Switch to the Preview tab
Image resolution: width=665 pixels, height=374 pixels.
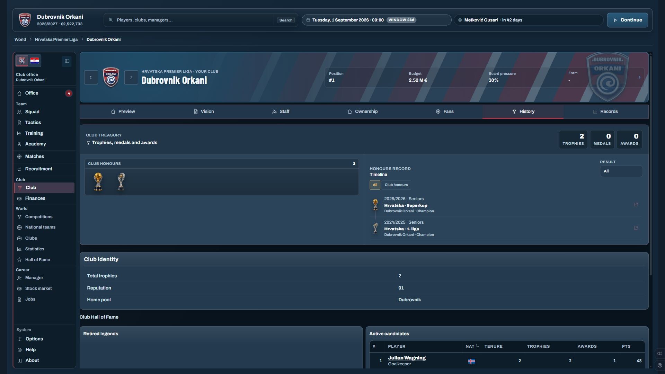pos(123,112)
